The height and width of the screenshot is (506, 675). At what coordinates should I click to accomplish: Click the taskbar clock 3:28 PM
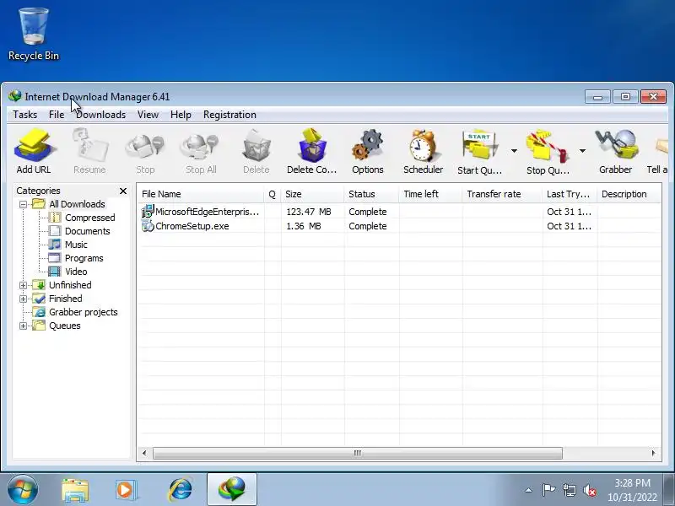tap(632, 482)
